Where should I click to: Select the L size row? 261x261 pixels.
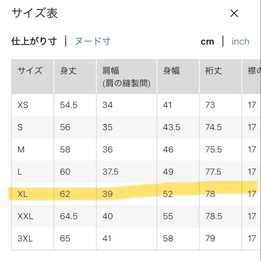[20, 172]
